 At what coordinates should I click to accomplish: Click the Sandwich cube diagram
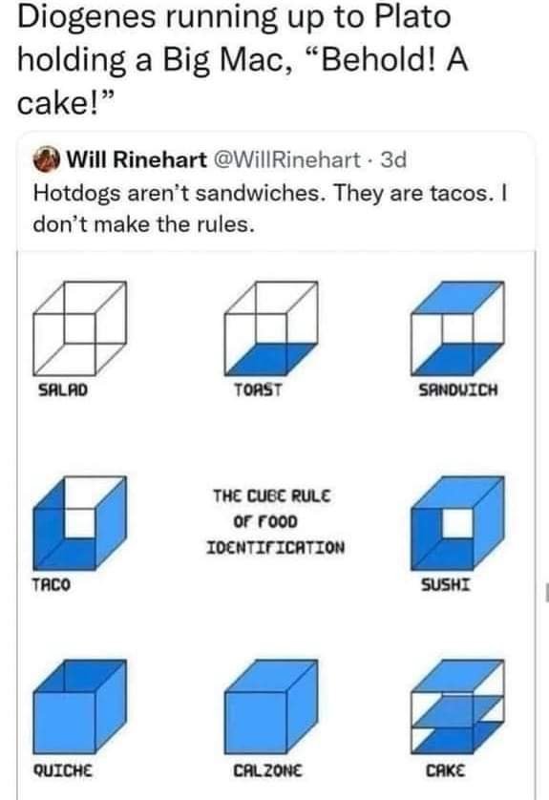pos(457,328)
